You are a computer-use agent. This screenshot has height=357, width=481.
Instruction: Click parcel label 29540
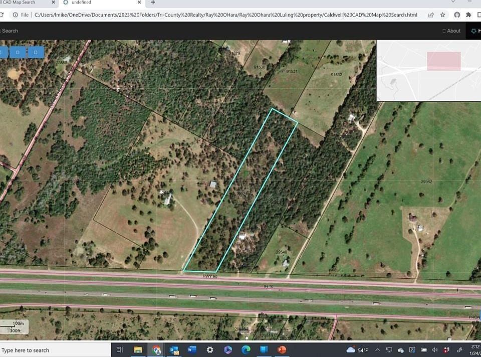click(x=282, y=252)
